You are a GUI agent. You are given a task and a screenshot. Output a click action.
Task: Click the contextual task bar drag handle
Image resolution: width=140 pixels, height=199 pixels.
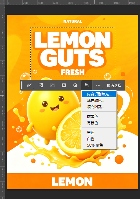coord(22,85)
